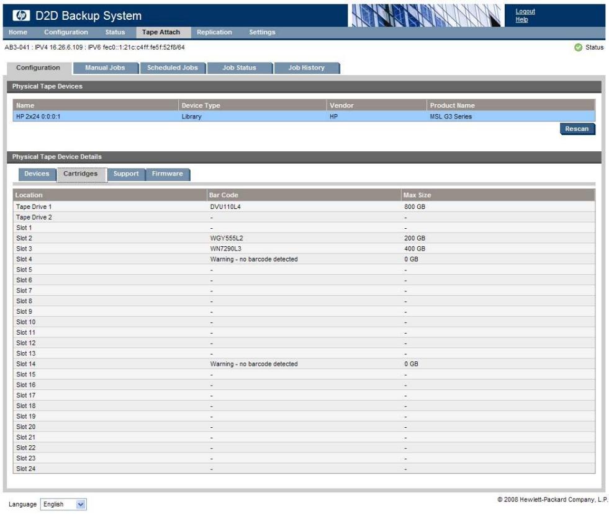Open the Settings menu
The height and width of the screenshot is (514, 609).
262,32
